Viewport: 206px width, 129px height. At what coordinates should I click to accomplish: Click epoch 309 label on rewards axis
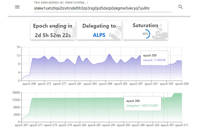pos(182,84)
